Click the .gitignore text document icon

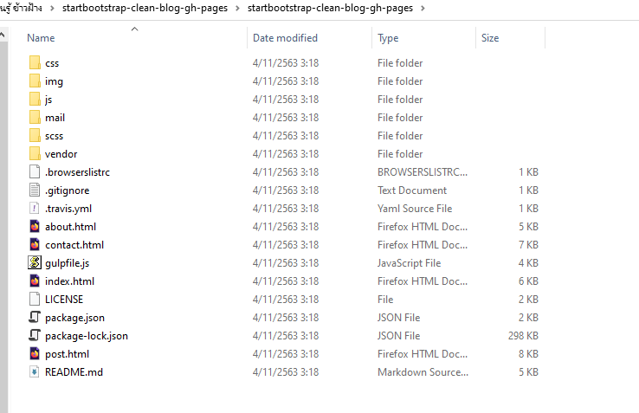pyautogui.click(x=35, y=190)
